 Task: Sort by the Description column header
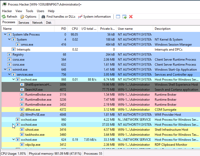(x=177, y=29)
